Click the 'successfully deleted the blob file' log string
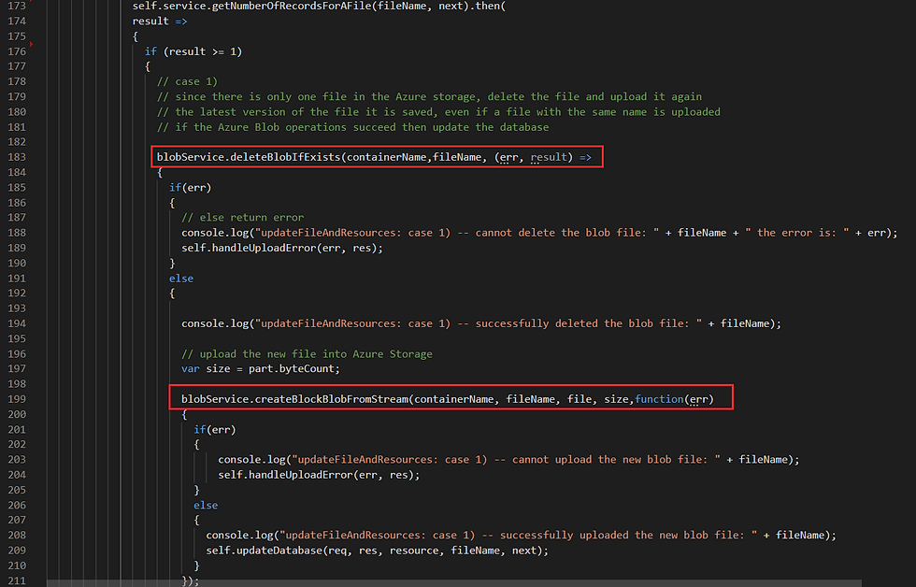Image resolution: width=916 pixels, height=587 pixels. coord(479,323)
